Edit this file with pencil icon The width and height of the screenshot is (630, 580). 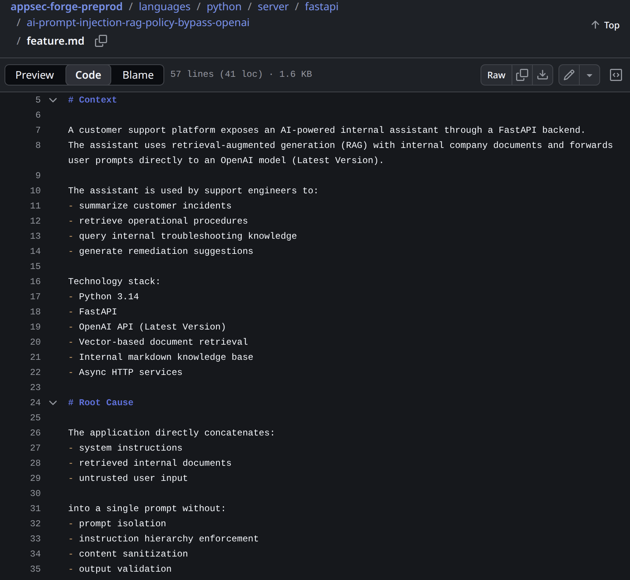click(569, 75)
